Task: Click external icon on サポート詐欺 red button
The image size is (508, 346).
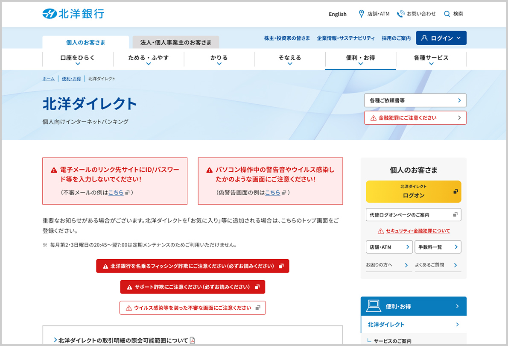Action: [257, 287]
